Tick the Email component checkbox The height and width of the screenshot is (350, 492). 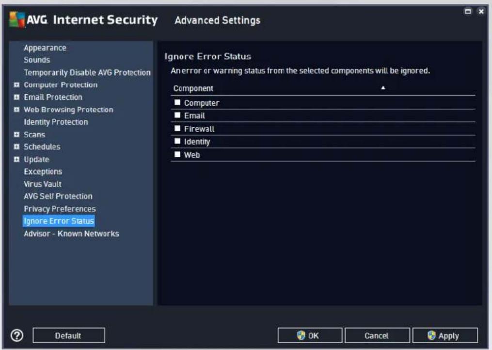click(177, 115)
